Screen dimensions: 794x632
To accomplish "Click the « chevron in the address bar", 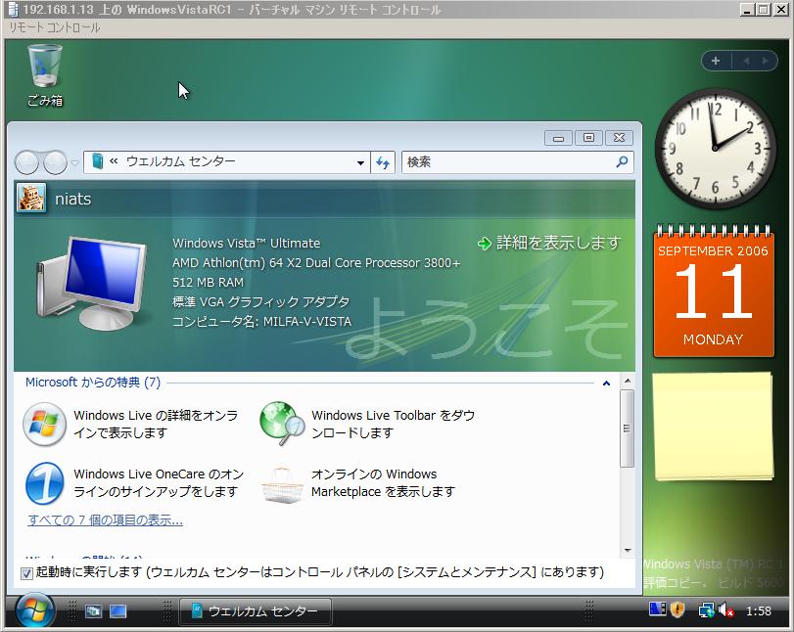I will (x=114, y=160).
